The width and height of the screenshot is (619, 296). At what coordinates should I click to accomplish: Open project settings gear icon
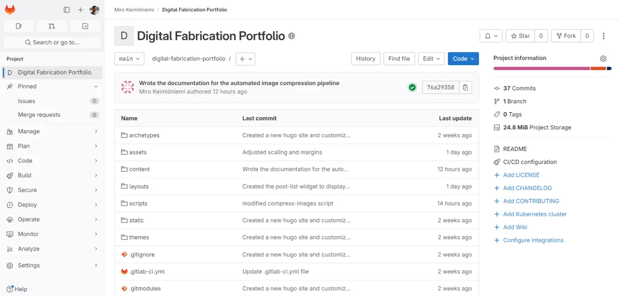603,58
